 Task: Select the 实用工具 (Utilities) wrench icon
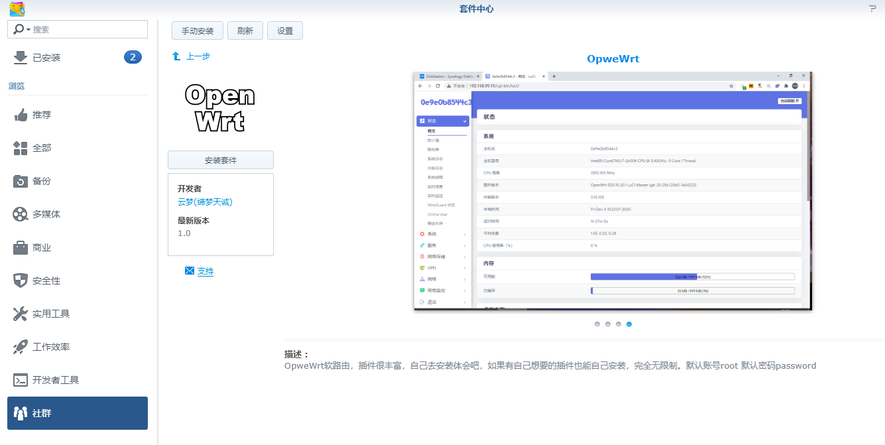(20, 314)
